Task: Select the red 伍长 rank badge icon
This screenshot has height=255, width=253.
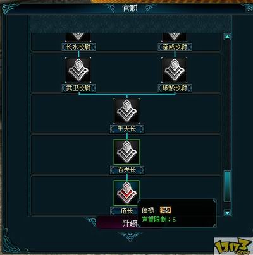Action: [x=126, y=193]
